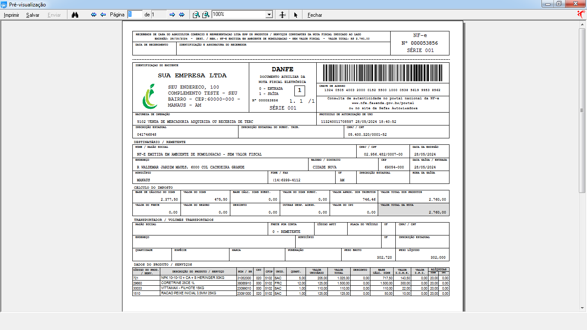Click the ICMS value 475,50
Screen dimensions: 587x330
(x=221, y=199)
